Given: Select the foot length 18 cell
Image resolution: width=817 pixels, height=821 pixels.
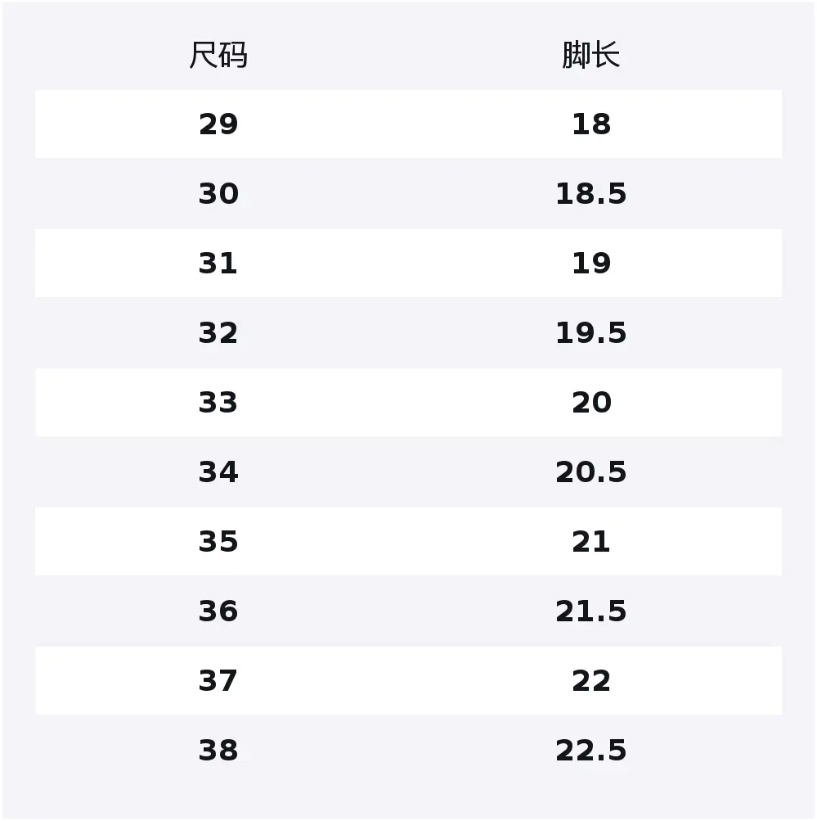Looking at the screenshot, I should point(590,124).
